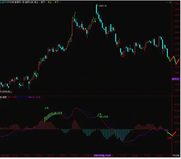This screenshot has height=159, width=181.
Task: Click the red 注意 warning label in sub-chart
Action: point(169,138)
